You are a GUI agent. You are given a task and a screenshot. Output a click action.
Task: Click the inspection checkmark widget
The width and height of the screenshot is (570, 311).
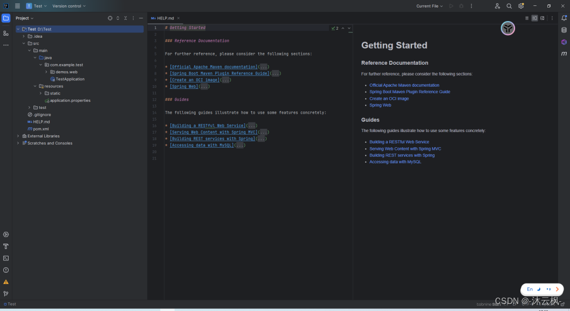coord(335,28)
